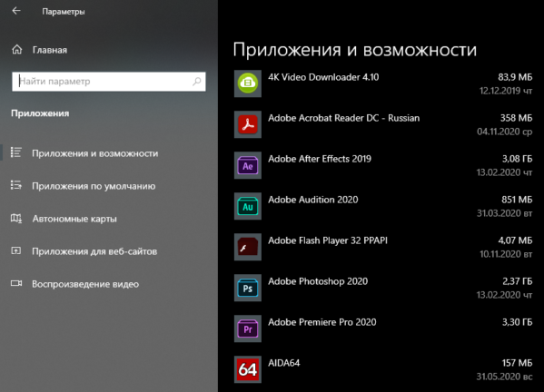
Task: Go to Главная settings page
Action: pos(50,50)
